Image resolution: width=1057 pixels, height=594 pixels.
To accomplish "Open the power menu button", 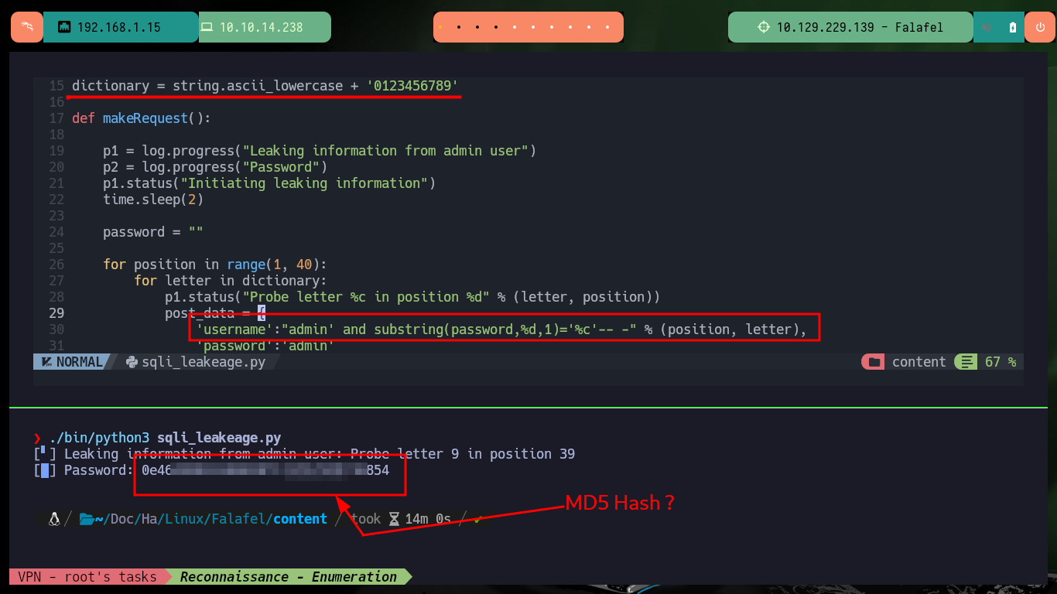I will pos(1039,27).
